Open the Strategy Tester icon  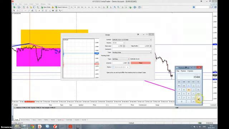38,7
